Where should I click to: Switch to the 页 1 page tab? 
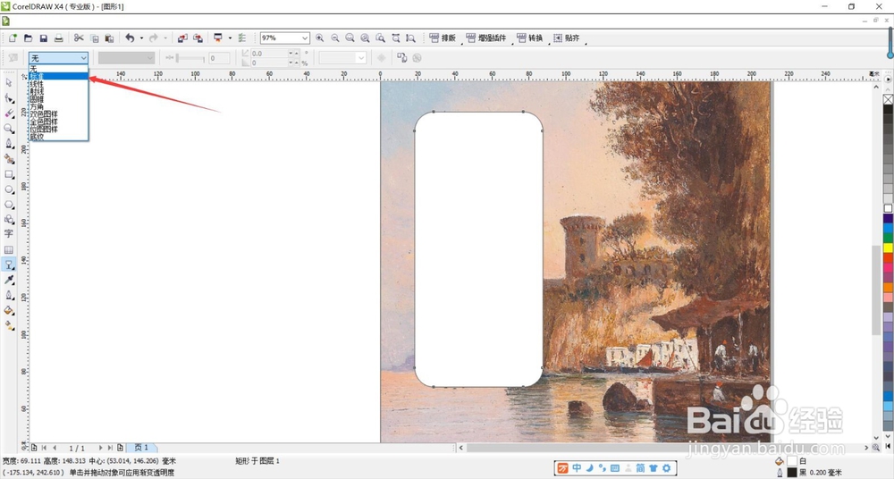(141, 448)
